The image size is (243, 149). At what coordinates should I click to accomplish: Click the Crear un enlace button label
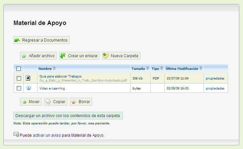click(83, 56)
